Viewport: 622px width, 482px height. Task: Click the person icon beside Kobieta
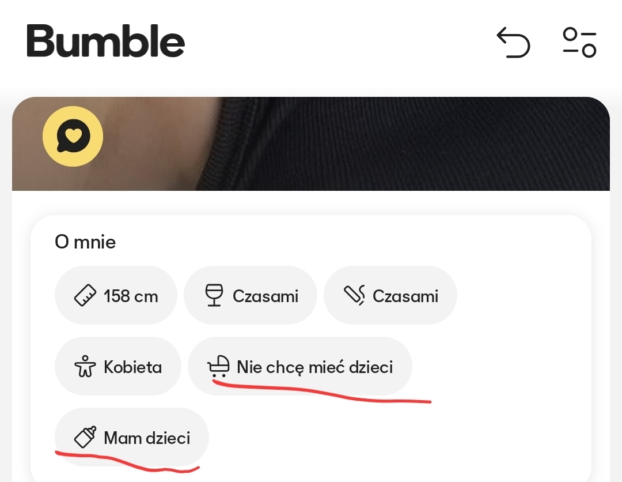click(x=85, y=367)
